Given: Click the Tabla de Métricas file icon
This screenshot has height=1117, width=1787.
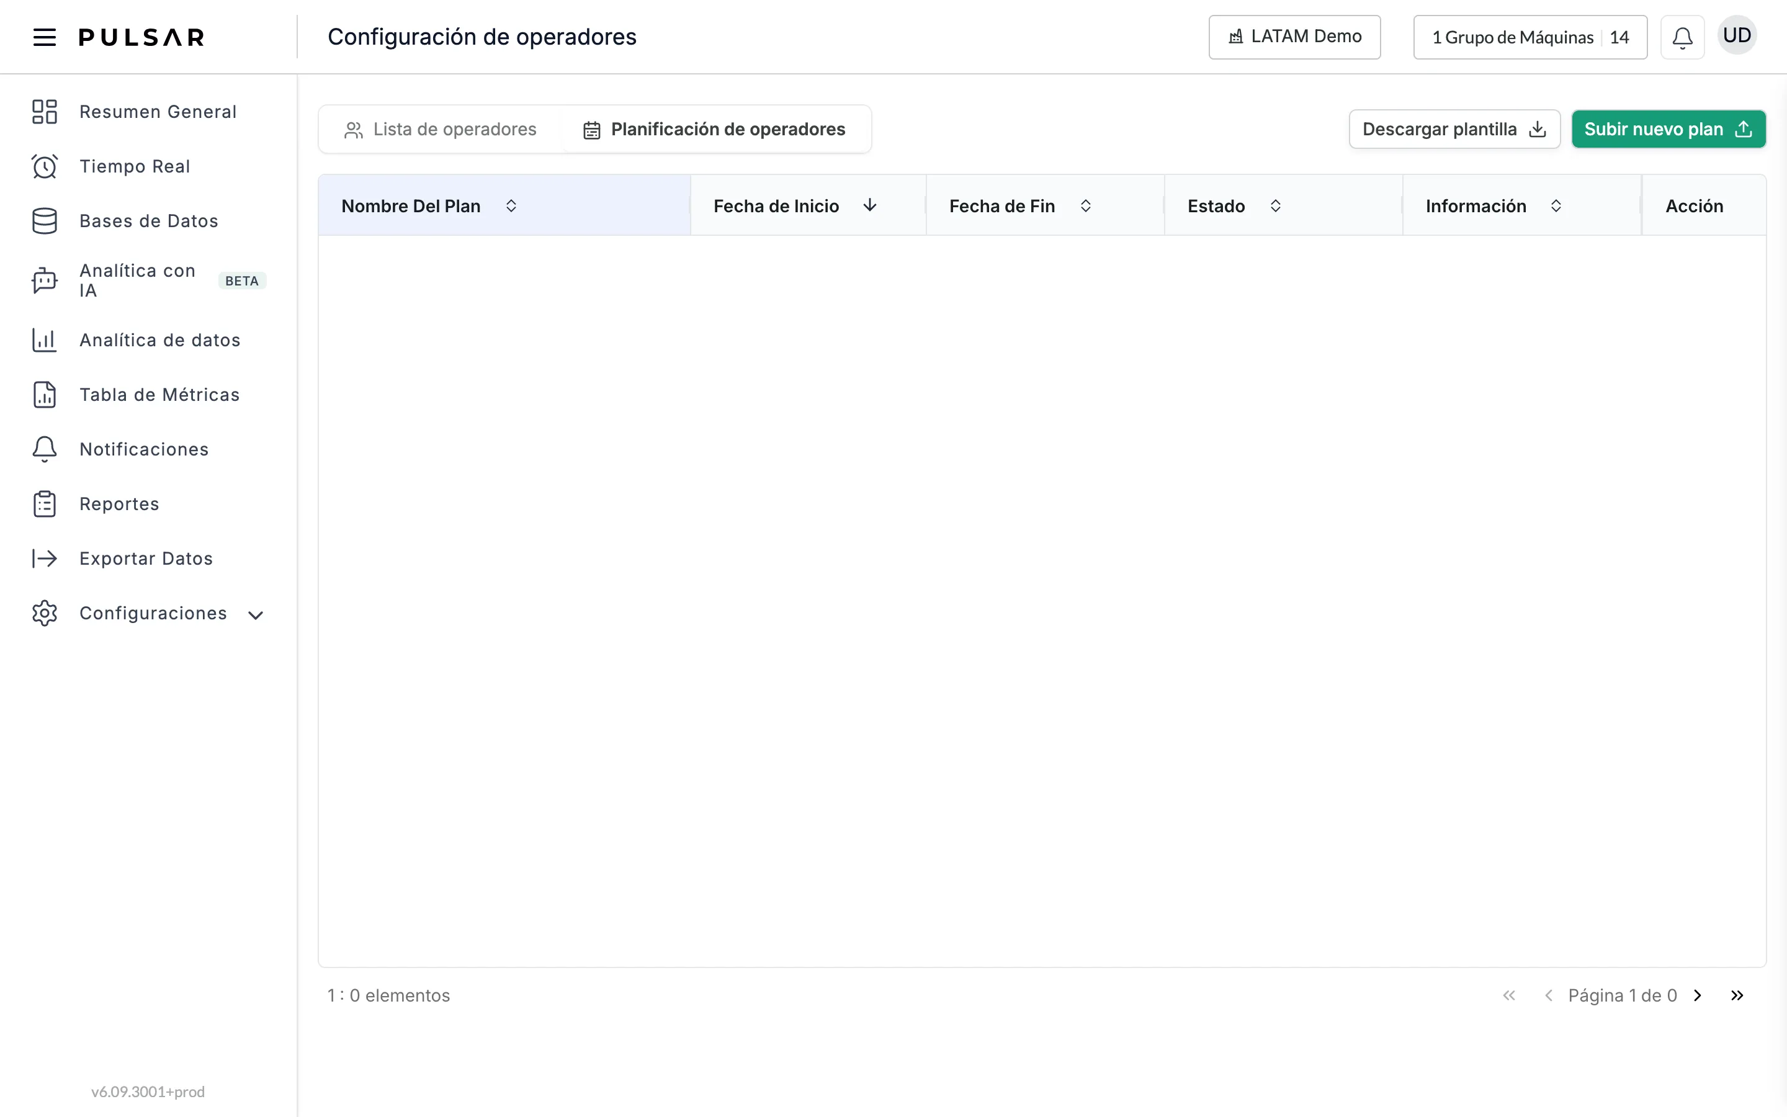Looking at the screenshot, I should click(x=44, y=395).
